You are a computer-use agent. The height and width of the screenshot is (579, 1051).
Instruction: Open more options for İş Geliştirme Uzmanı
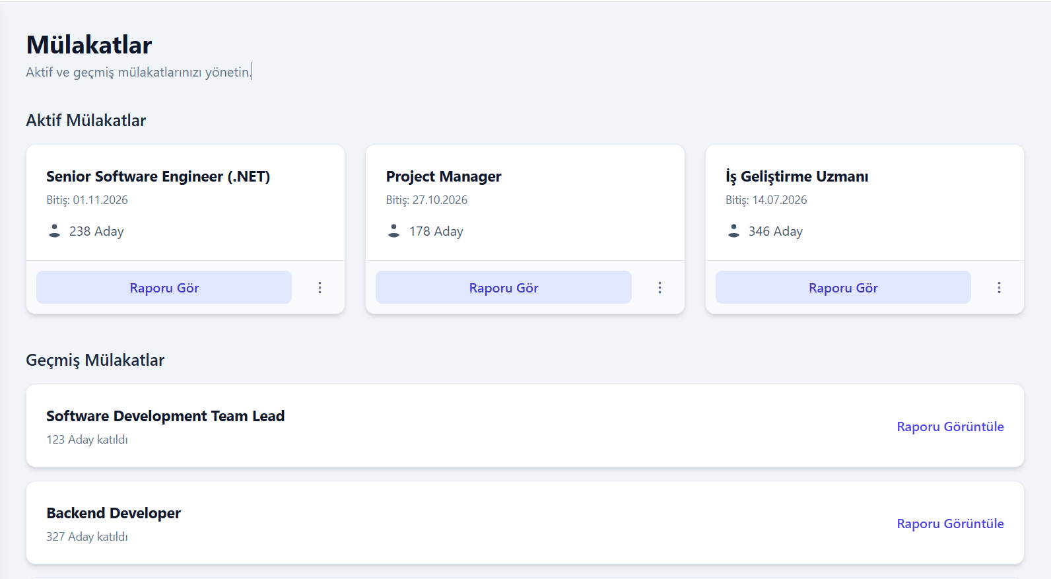pos(999,288)
